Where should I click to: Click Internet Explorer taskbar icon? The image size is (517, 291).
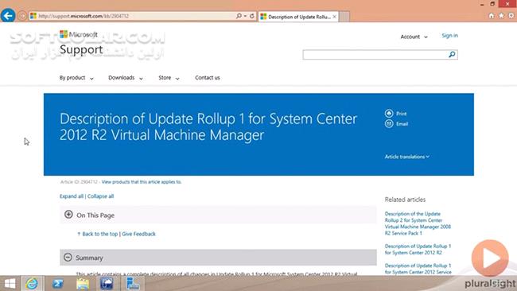(32, 283)
